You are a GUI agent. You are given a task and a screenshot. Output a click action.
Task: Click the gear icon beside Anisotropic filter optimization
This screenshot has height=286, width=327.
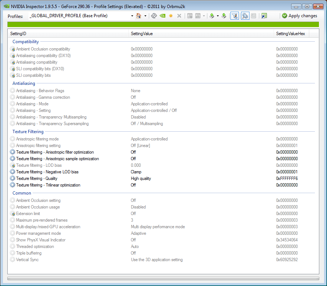(13, 152)
